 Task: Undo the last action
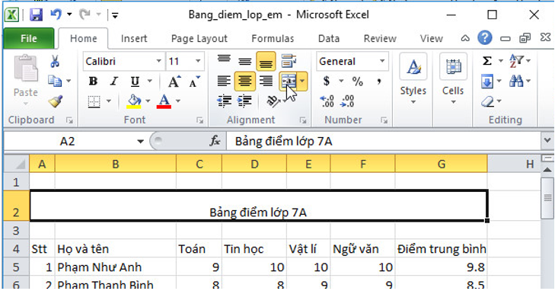click(x=56, y=14)
